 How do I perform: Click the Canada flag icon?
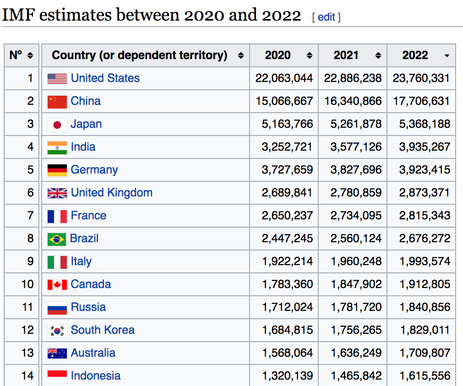[57, 285]
